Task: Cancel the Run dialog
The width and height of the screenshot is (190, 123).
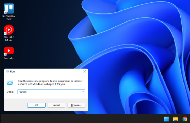Action: (x=56, y=105)
